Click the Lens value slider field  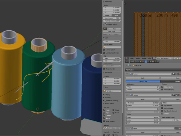tap(112, 42)
